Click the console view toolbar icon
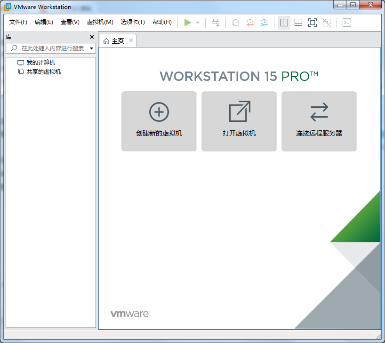 (347, 23)
